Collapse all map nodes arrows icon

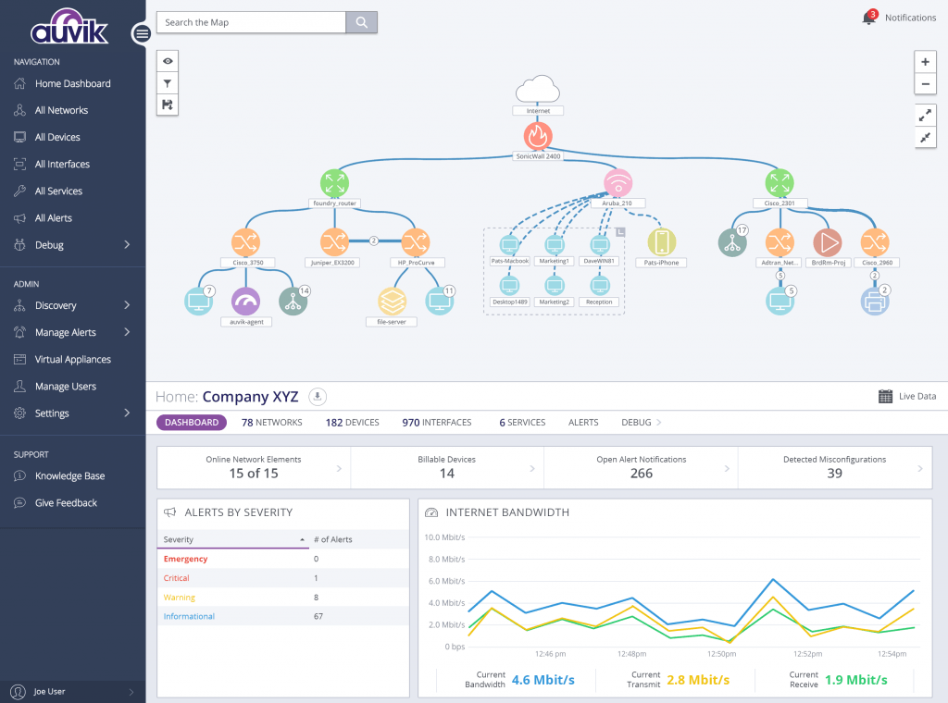pyautogui.click(x=925, y=138)
